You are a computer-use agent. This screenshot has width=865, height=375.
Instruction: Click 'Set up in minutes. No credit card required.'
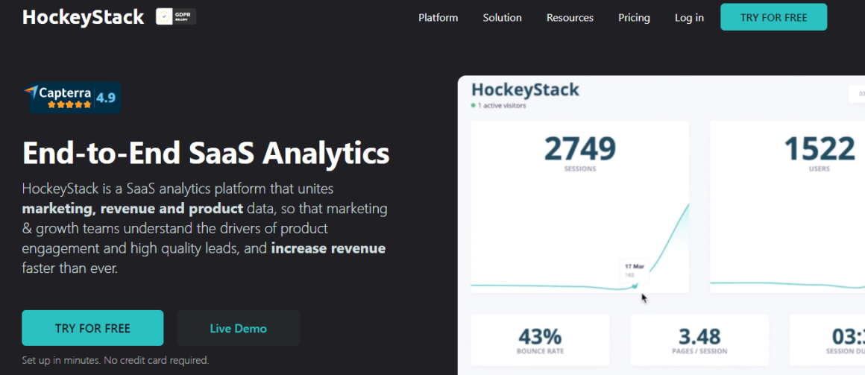pyautogui.click(x=116, y=361)
